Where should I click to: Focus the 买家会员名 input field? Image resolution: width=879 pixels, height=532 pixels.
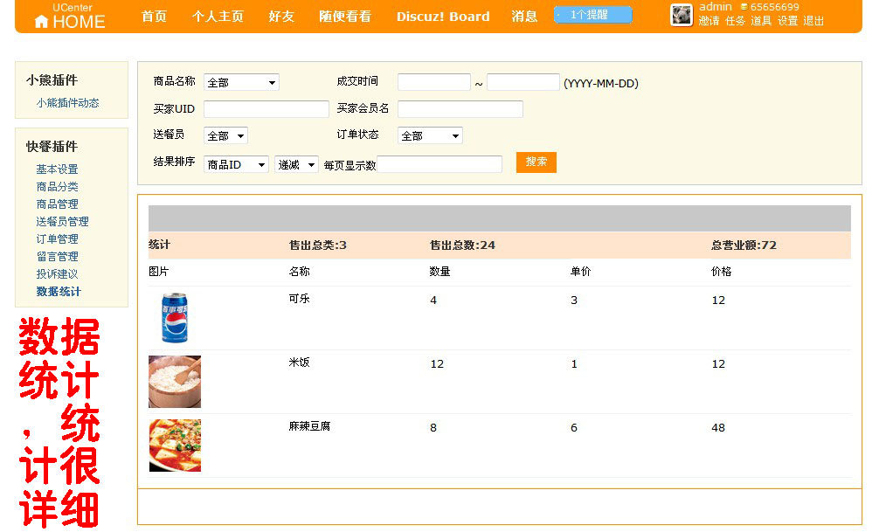pyautogui.click(x=460, y=108)
